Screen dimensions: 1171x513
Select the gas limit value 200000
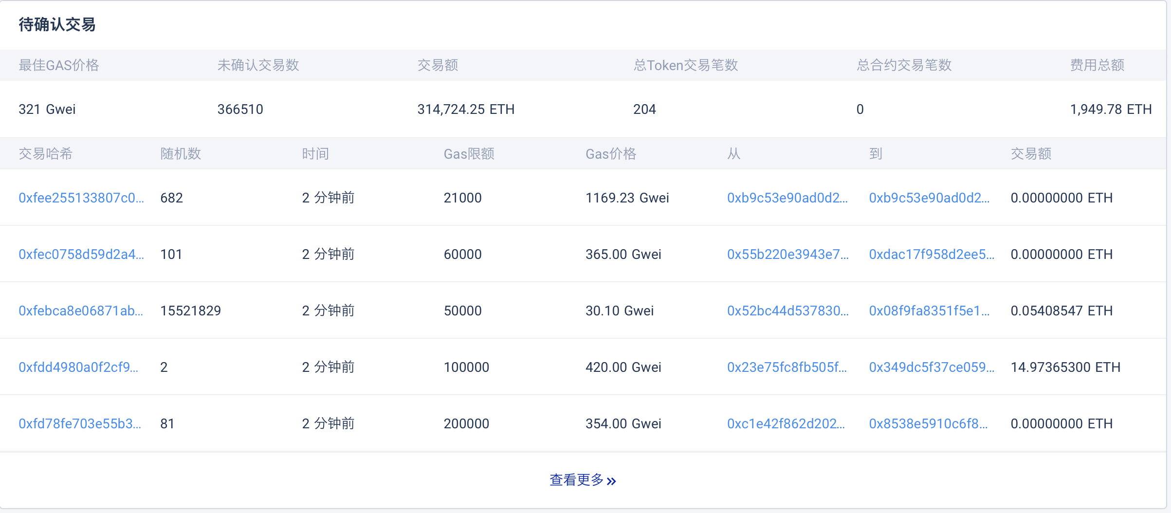point(467,423)
